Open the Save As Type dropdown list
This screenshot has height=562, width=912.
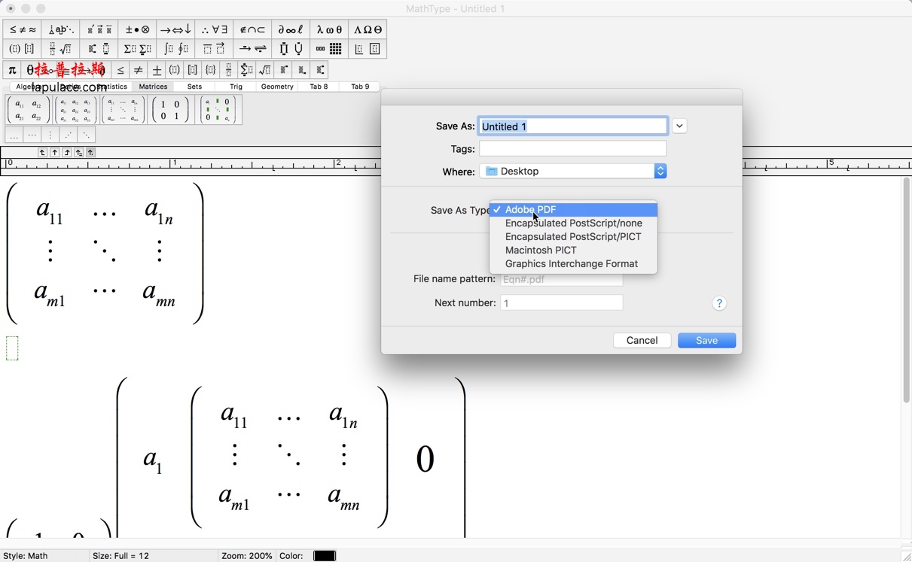point(574,210)
